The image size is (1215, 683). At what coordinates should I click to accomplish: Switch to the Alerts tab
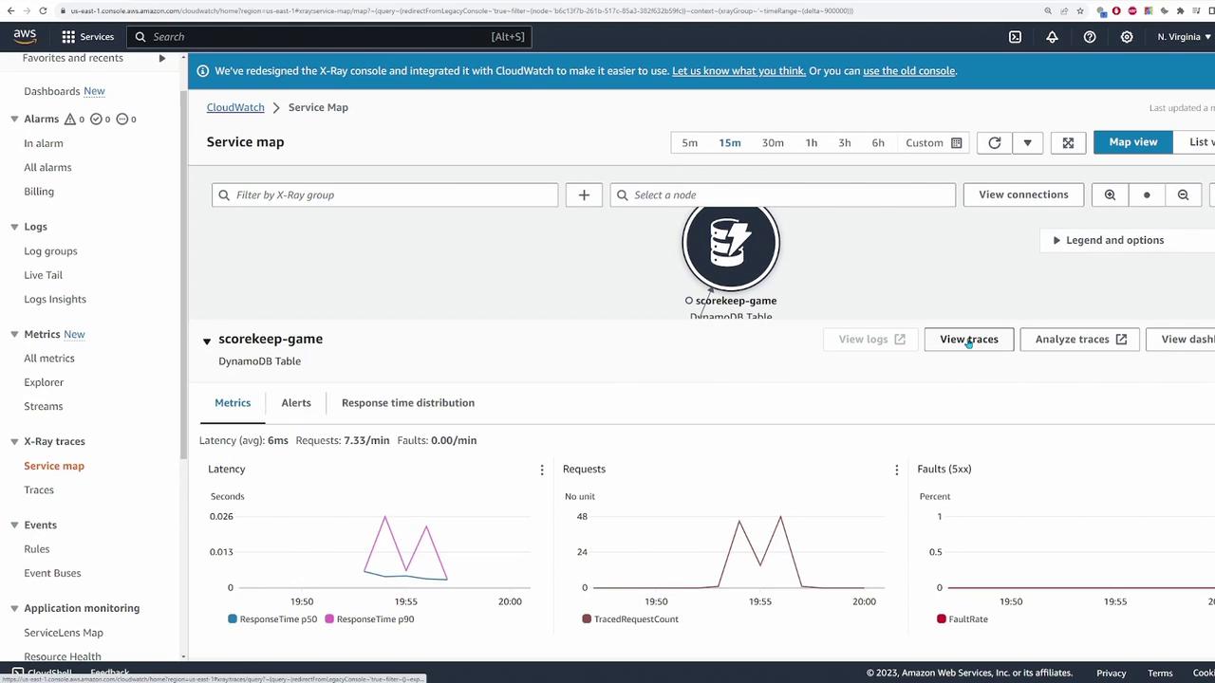tap(295, 403)
